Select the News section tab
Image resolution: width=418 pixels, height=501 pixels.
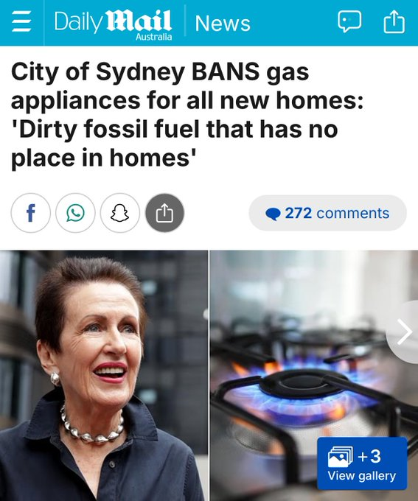pyautogui.click(x=223, y=24)
